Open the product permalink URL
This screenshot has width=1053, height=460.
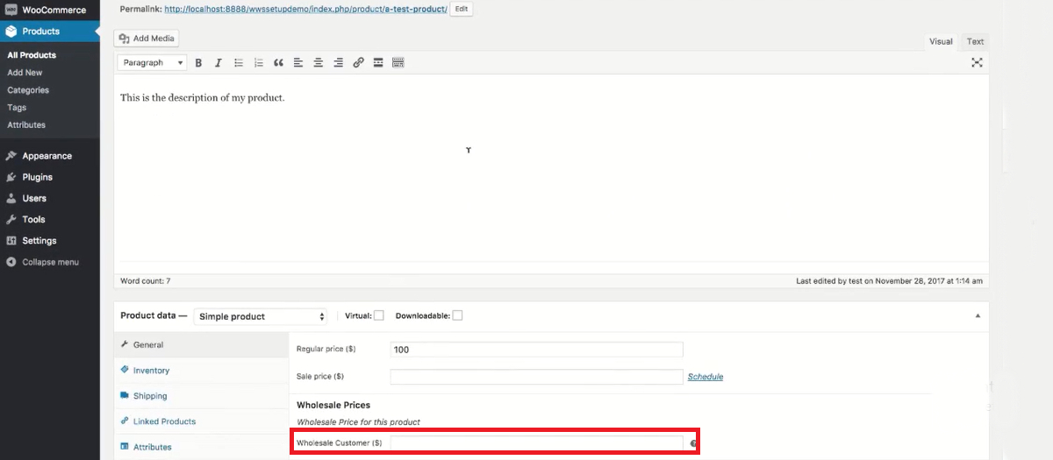tap(305, 9)
